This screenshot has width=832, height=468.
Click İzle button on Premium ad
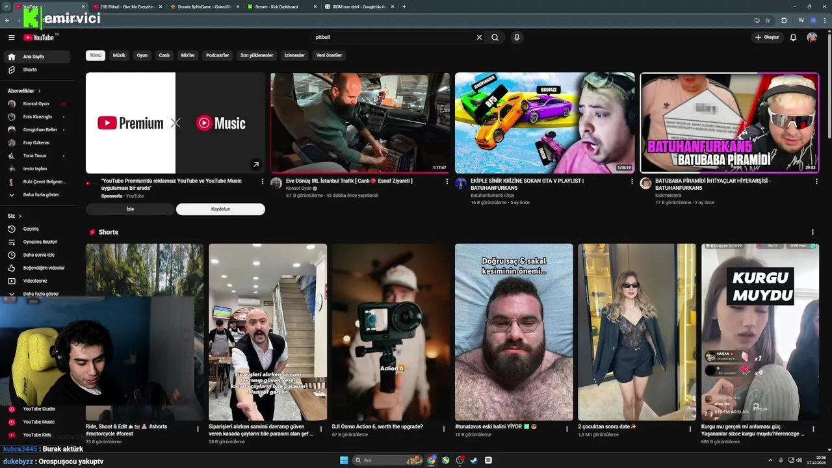pyautogui.click(x=130, y=209)
